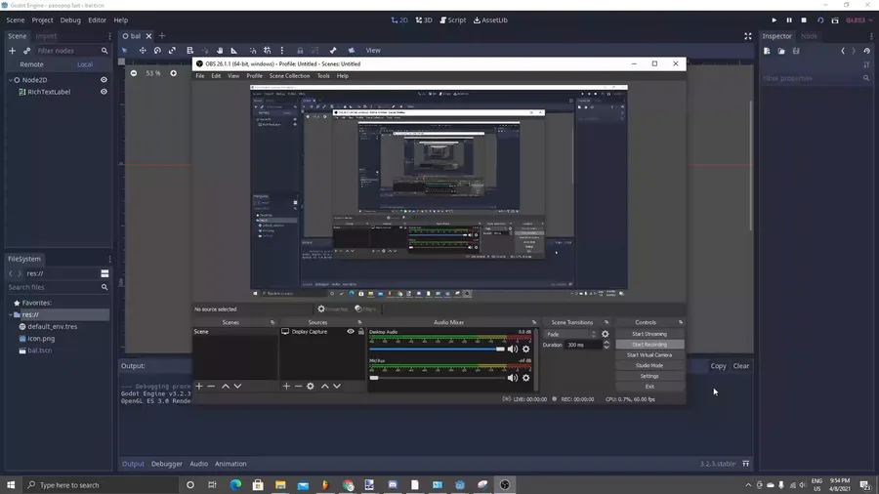Open Inspector object history icon

coord(866,51)
